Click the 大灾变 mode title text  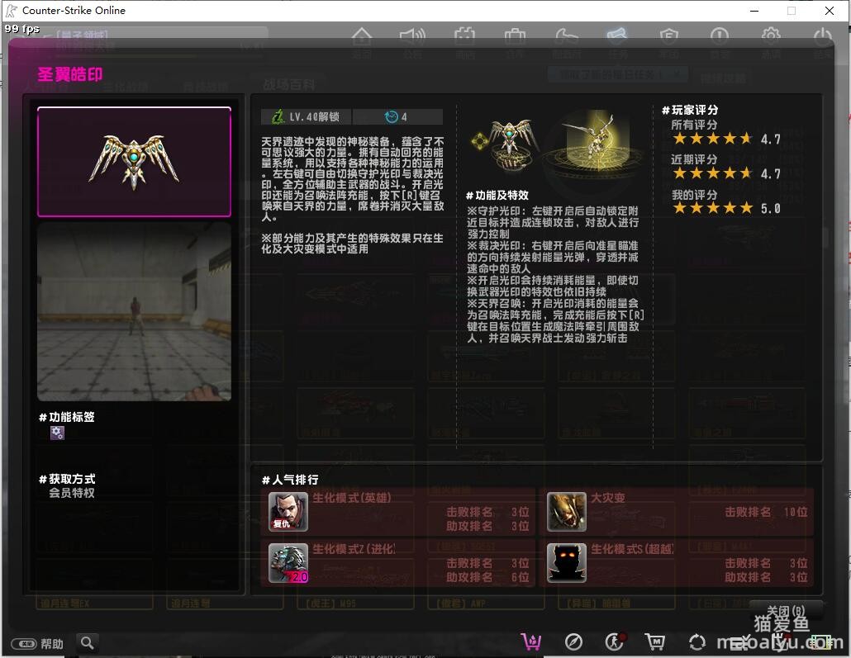[x=608, y=498]
